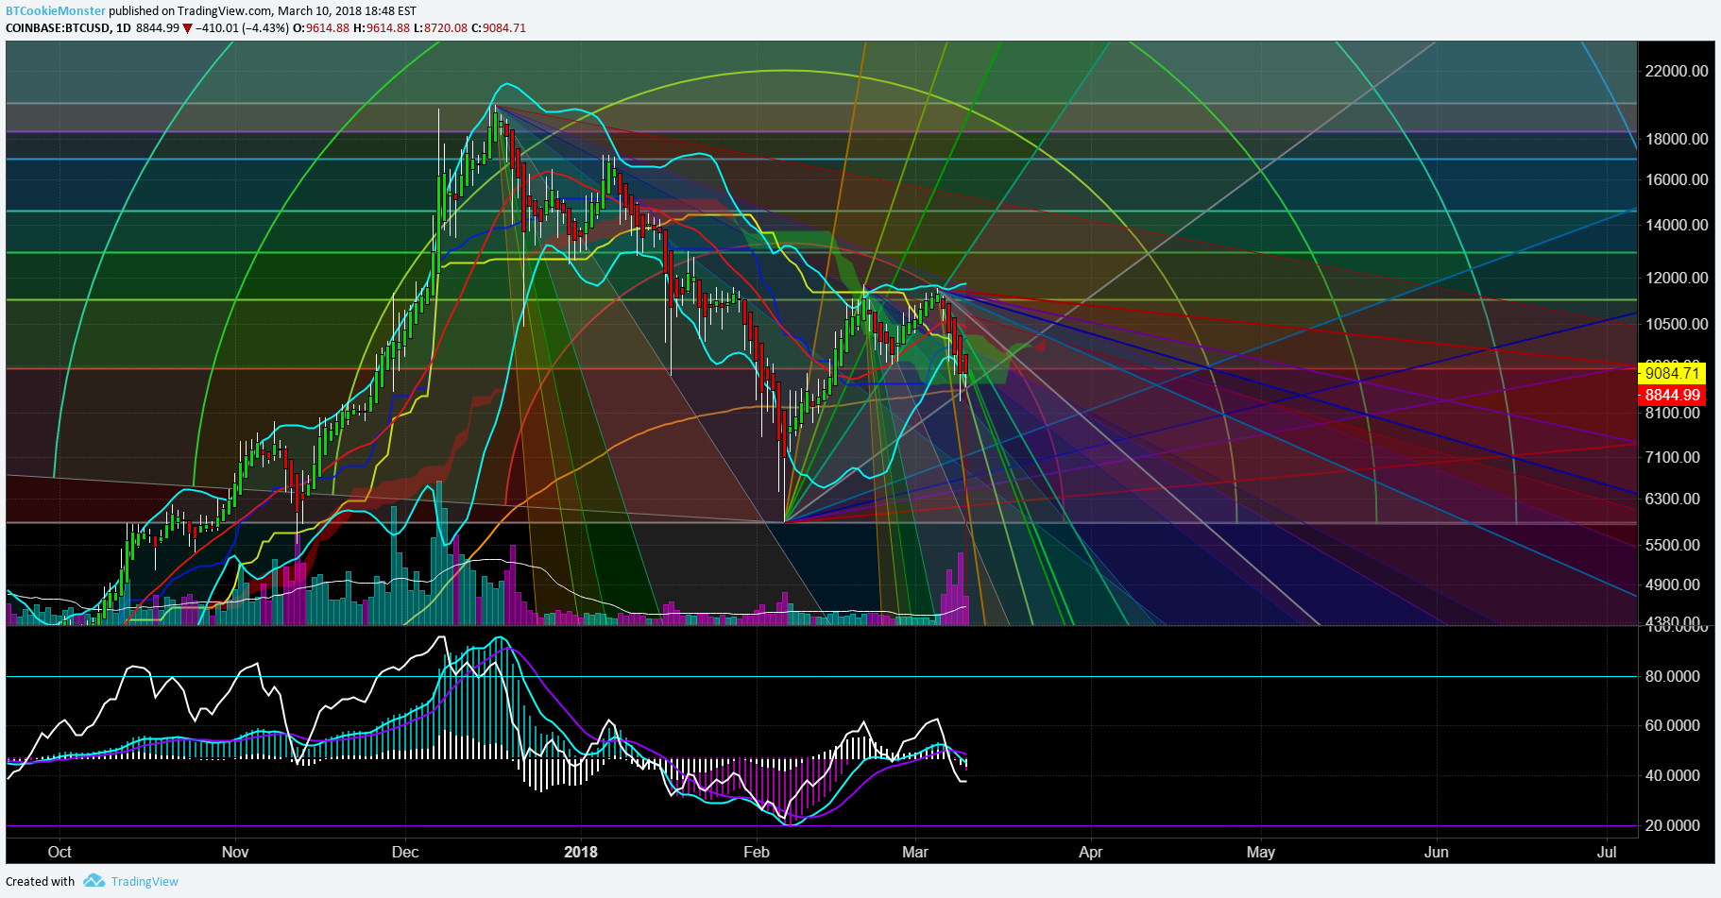Click the COINBASE:BTCUSD symbol label

pos(58,28)
